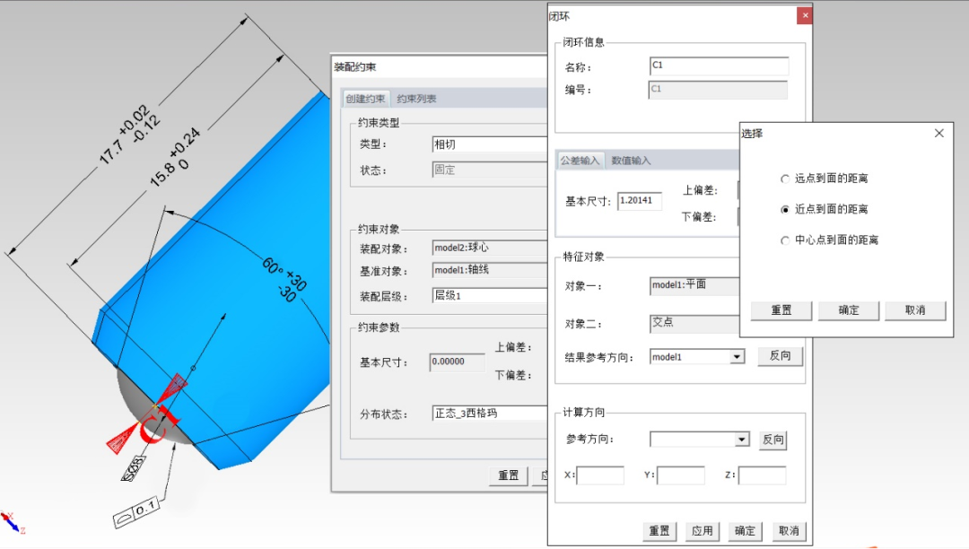
Task: Expand the 参考方向 dropdown in 计算方向
Action: tap(741, 440)
